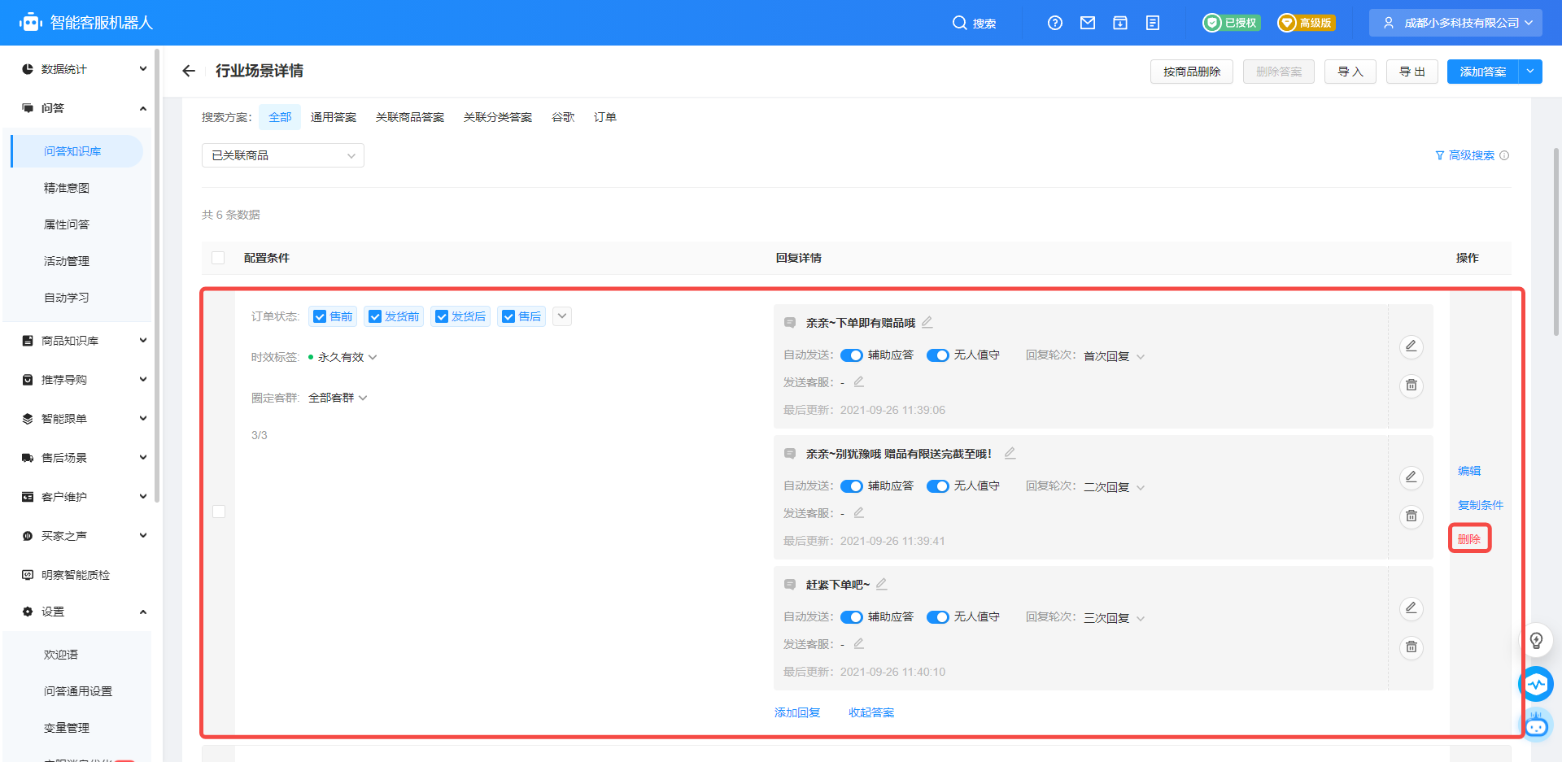The image size is (1562, 762).
Task: Click the trash button for 二次回复 answer
Action: tap(1411, 516)
